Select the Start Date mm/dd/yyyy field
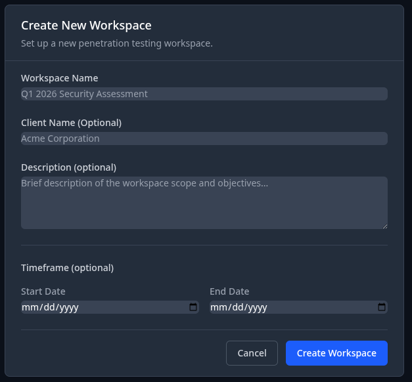 (x=110, y=307)
